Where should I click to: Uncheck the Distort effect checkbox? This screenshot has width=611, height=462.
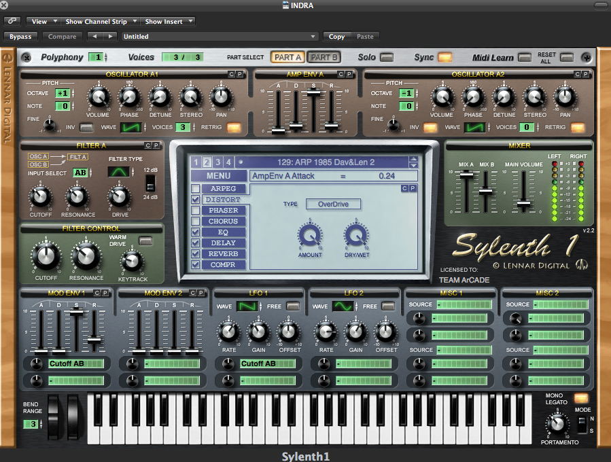(196, 200)
